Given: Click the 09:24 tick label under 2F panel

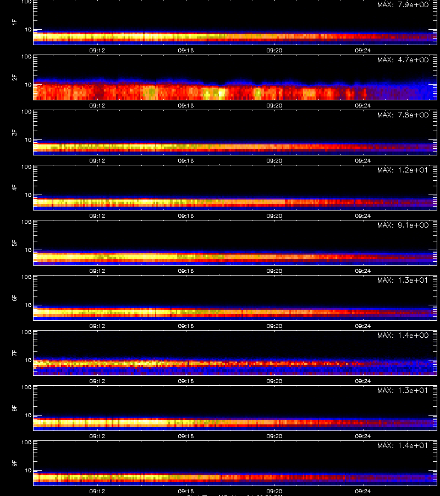Looking at the screenshot, I should click(x=363, y=106).
